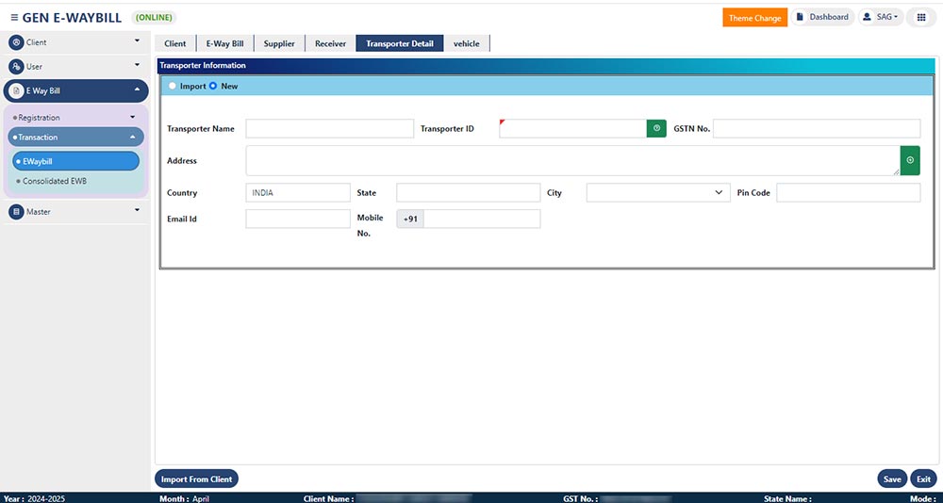Open the SAG user dropdown
This screenshot has height=503, width=943.
coord(881,18)
